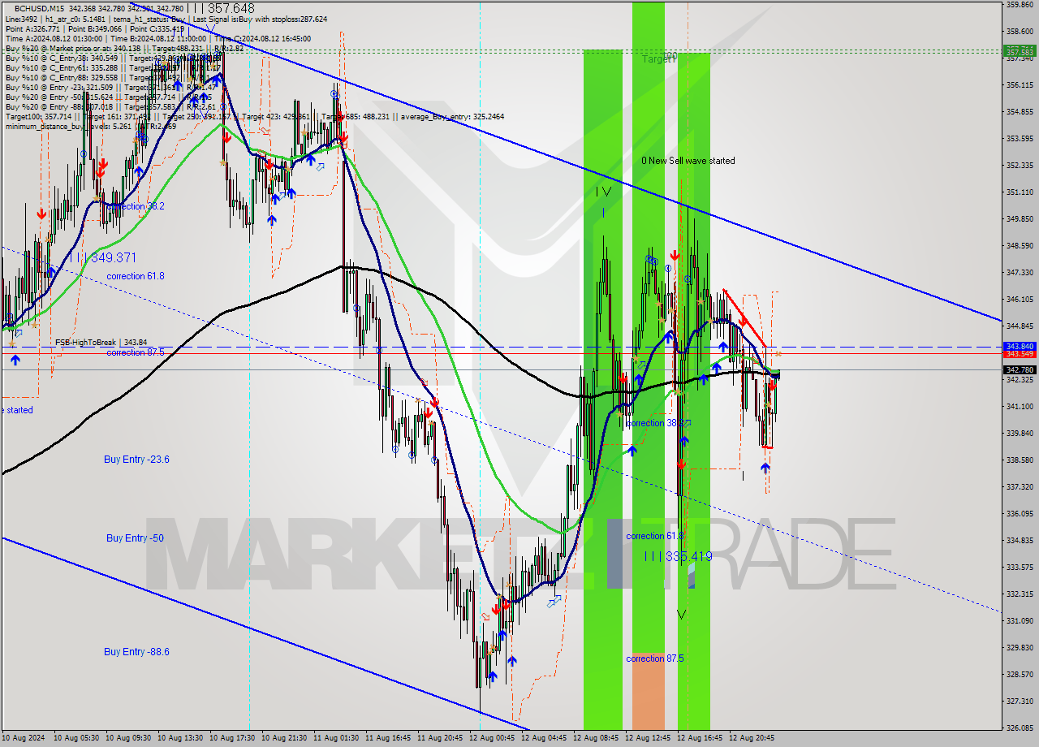The image size is (1039, 747).
Task: Click the '12 Aug 12:45' time label
Action: [649, 738]
